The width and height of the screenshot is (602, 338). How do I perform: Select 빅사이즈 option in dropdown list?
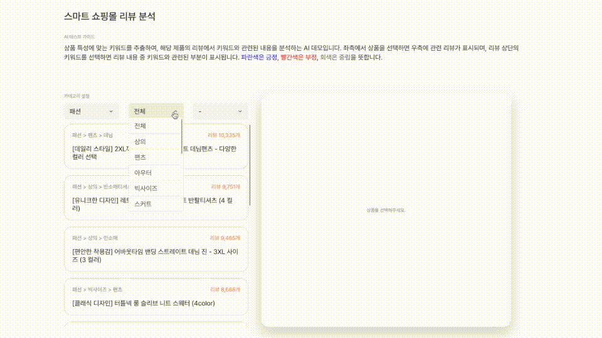pyautogui.click(x=155, y=188)
